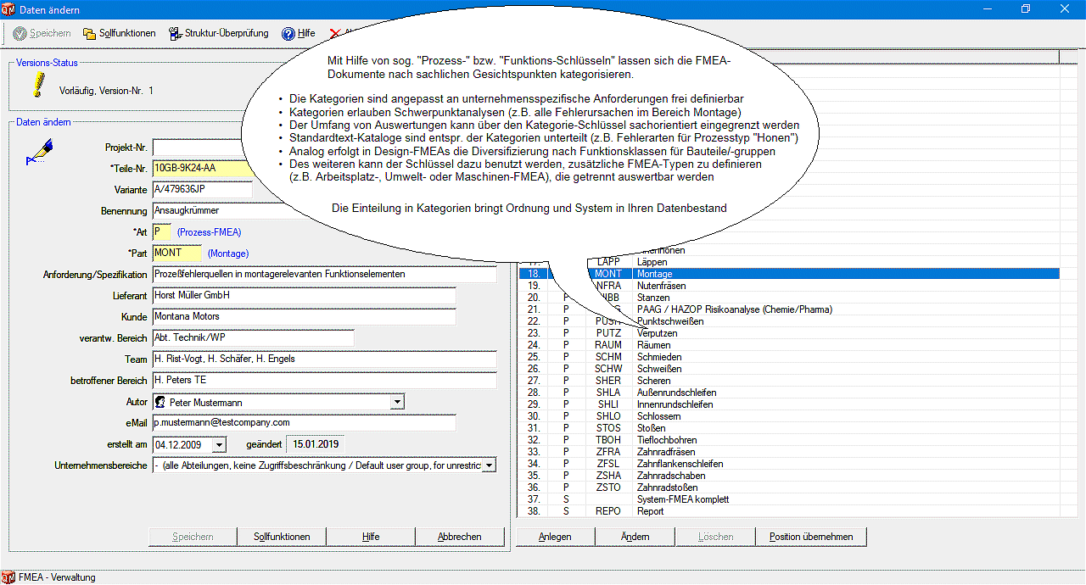The height and width of the screenshot is (585, 1086).
Task: Click the Sollfunktionen button below the form
Action: pyautogui.click(x=282, y=537)
